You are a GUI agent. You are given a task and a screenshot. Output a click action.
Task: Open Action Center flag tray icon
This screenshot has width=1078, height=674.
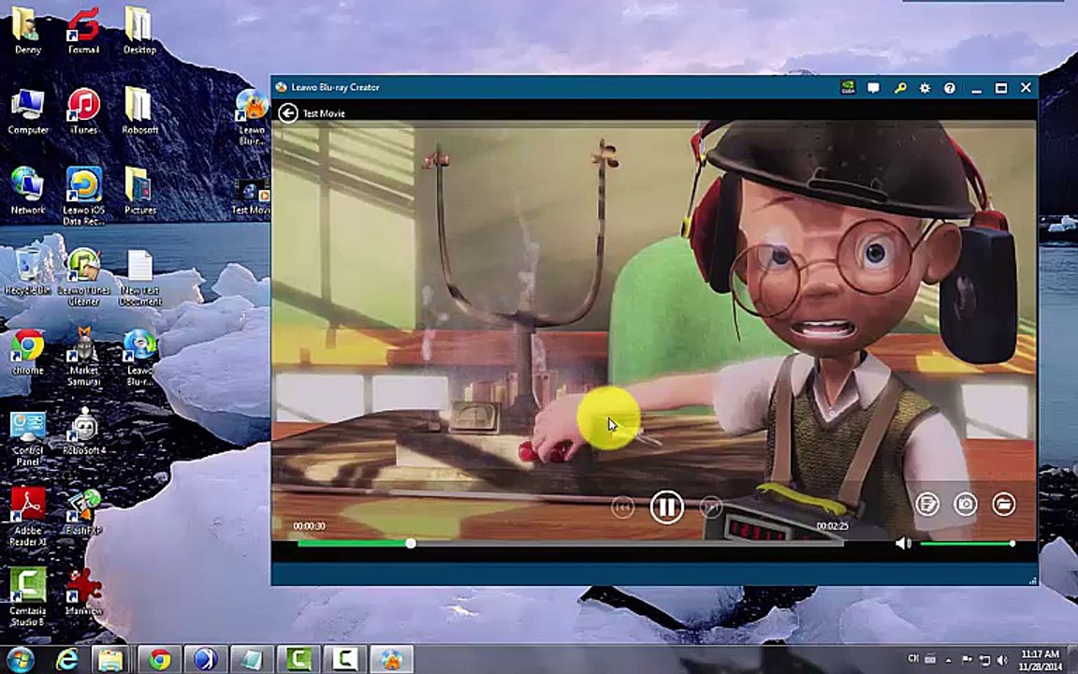pyautogui.click(x=967, y=659)
